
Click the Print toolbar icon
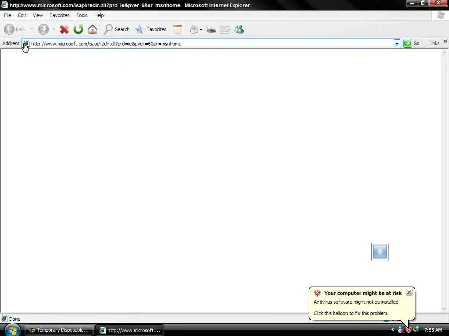pos(211,29)
